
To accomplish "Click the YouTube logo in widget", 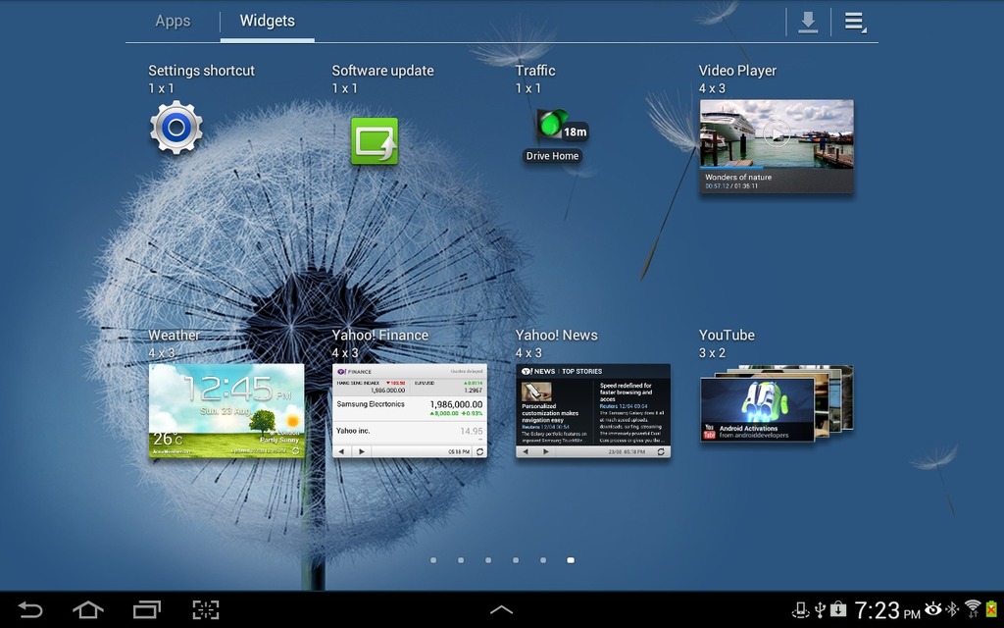I will [710, 432].
